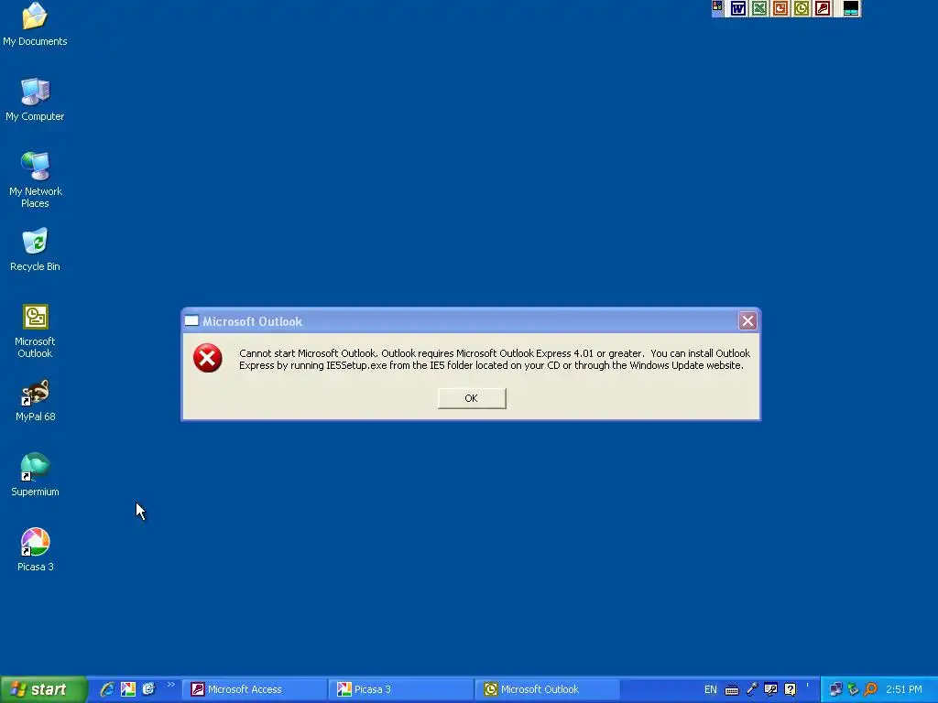Launch Picasa from the Quick Launch bar
938x703 pixels.
[x=128, y=689]
